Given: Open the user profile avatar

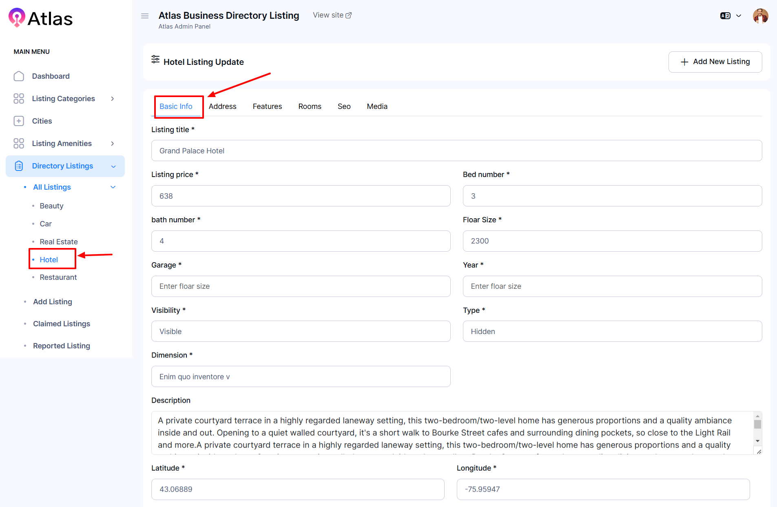Looking at the screenshot, I should [x=760, y=16].
